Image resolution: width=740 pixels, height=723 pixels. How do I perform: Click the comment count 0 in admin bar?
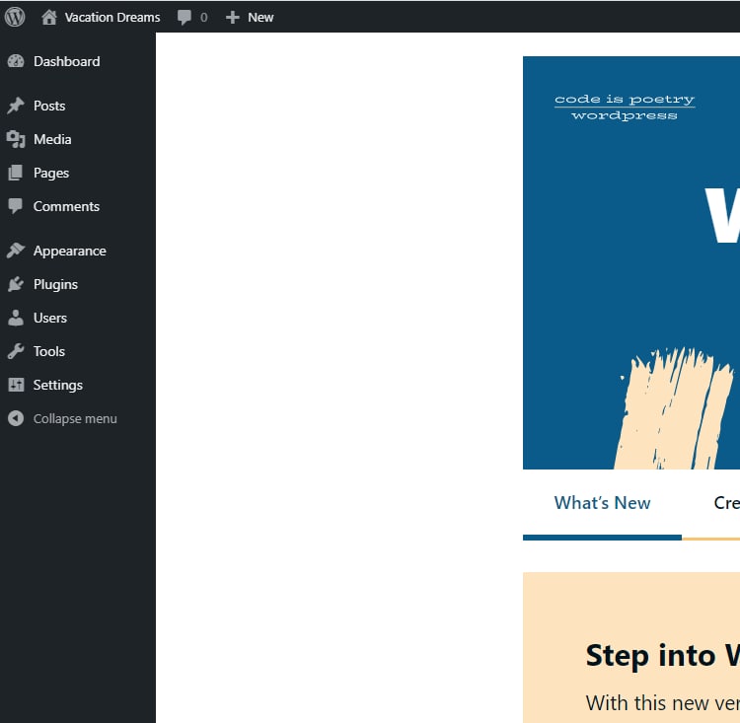[204, 18]
